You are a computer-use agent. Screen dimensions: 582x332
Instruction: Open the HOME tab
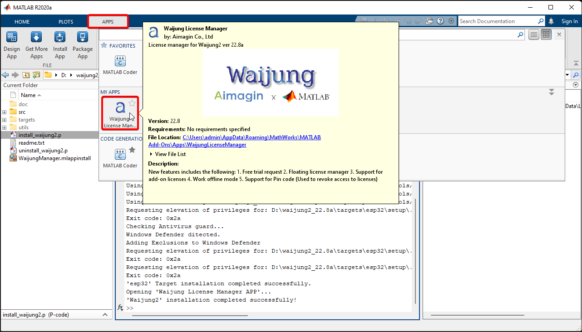point(22,22)
